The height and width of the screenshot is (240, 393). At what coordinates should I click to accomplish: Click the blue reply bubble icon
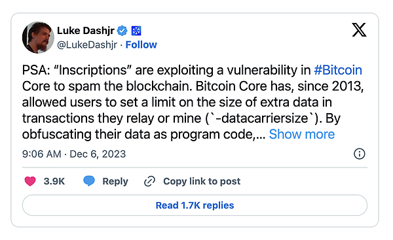89,181
